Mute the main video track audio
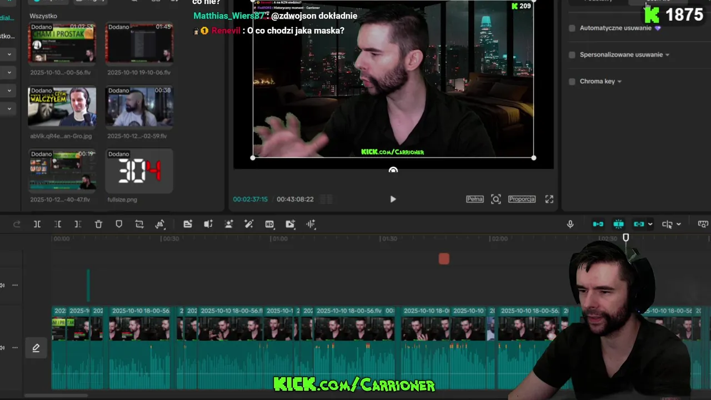The width and height of the screenshot is (711, 400). click(3, 348)
